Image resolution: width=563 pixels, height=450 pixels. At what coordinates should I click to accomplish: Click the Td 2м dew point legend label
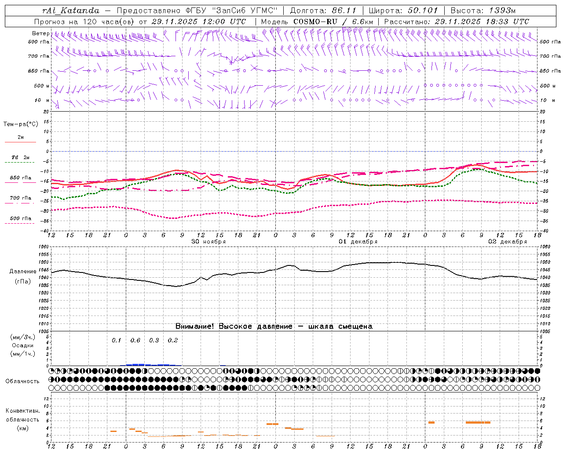point(20,157)
